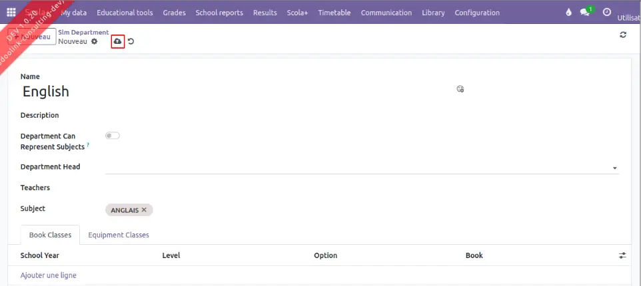641x286 pixels.
Task: Go back to Slm Department breadcrumb
Action: tap(83, 32)
